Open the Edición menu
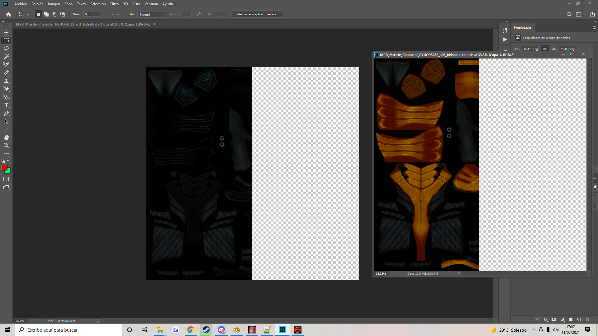Image resolution: width=598 pixels, height=336 pixels. click(37, 4)
